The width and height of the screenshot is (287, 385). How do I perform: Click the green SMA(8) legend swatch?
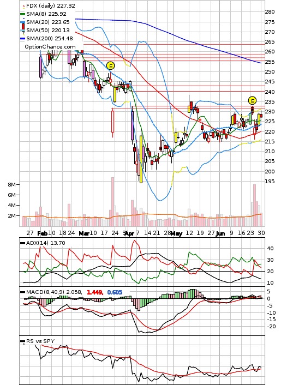(22, 14)
